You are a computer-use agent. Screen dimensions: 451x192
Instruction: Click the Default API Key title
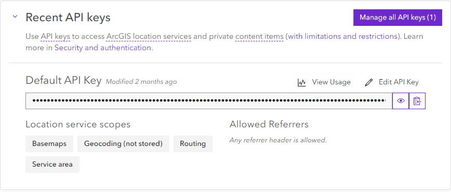[63, 81]
